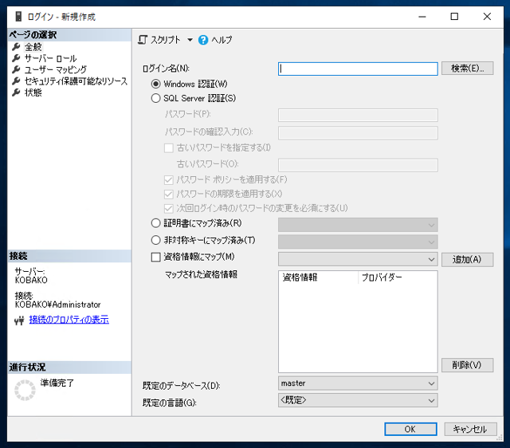This screenshot has height=448, width=510.
Task: Open the 接続のプロパティの表示 link
Action: tap(69, 320)
